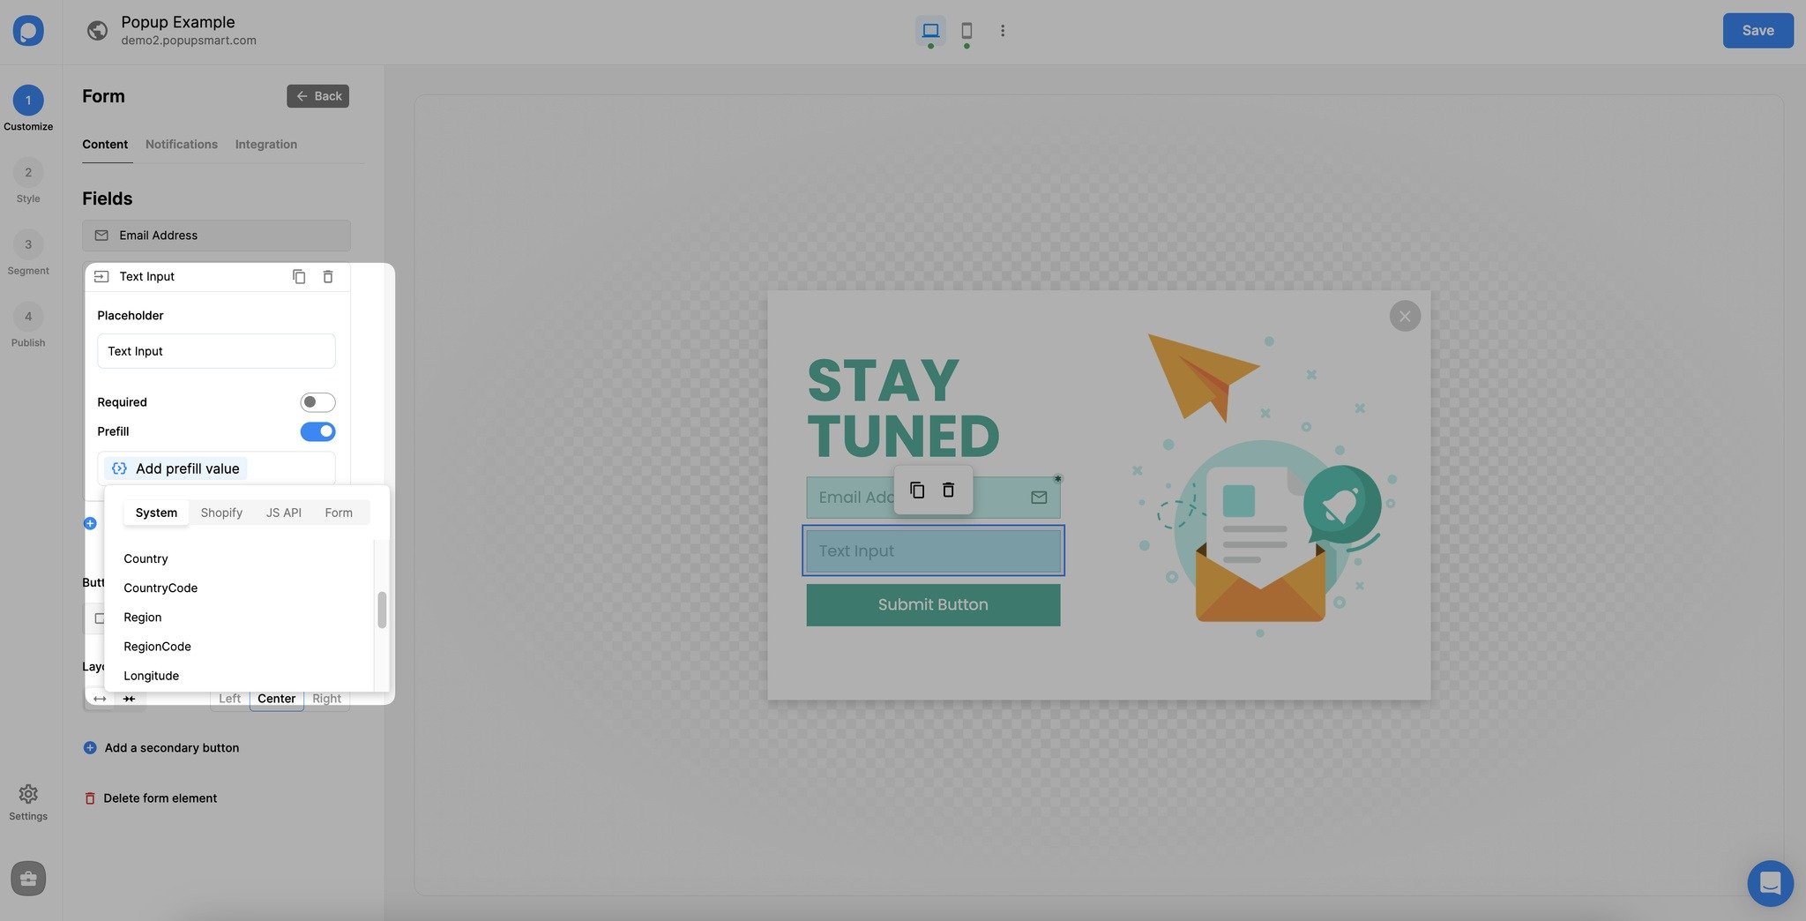Screen dimensions: 1806x921
Task: Click Delete form element link
Action: 160,798
